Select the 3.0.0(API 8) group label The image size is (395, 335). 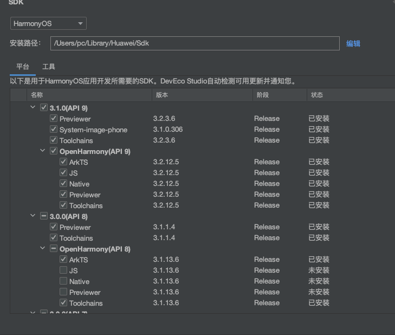pyautogui.click(x=68, y=216)
